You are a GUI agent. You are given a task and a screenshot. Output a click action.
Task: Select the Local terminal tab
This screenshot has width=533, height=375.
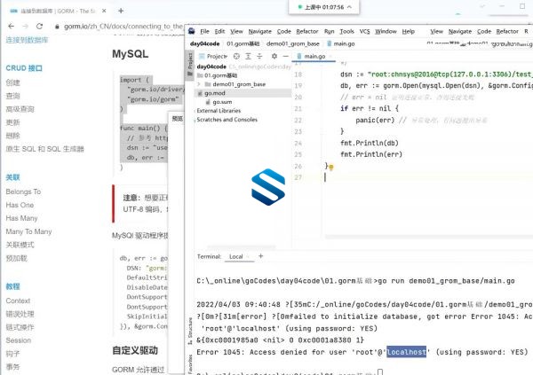(236, 256)
